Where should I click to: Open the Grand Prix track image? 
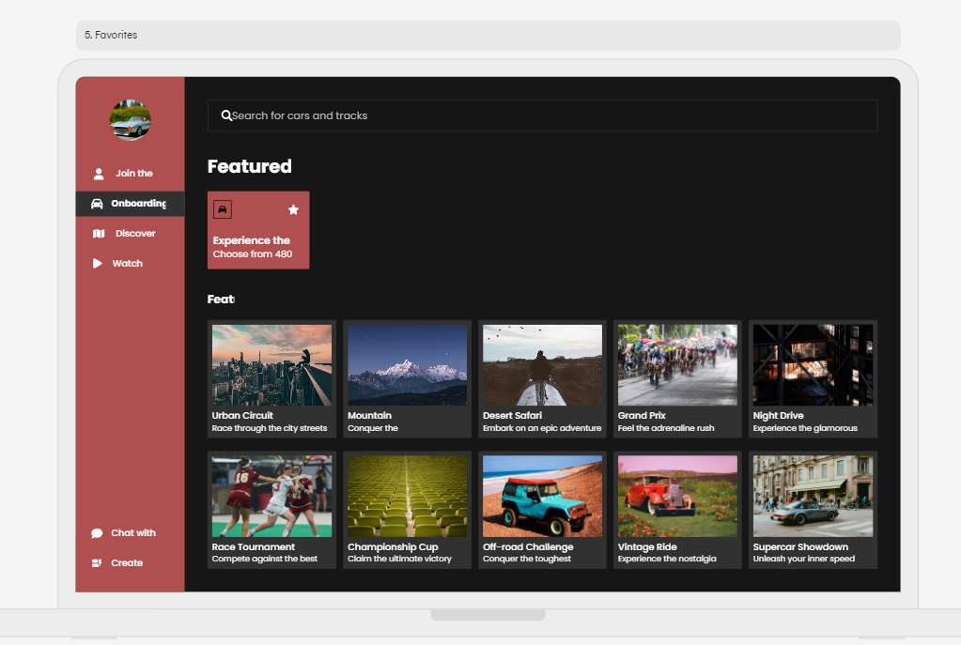pyautogui.click(x=677, y=365)
